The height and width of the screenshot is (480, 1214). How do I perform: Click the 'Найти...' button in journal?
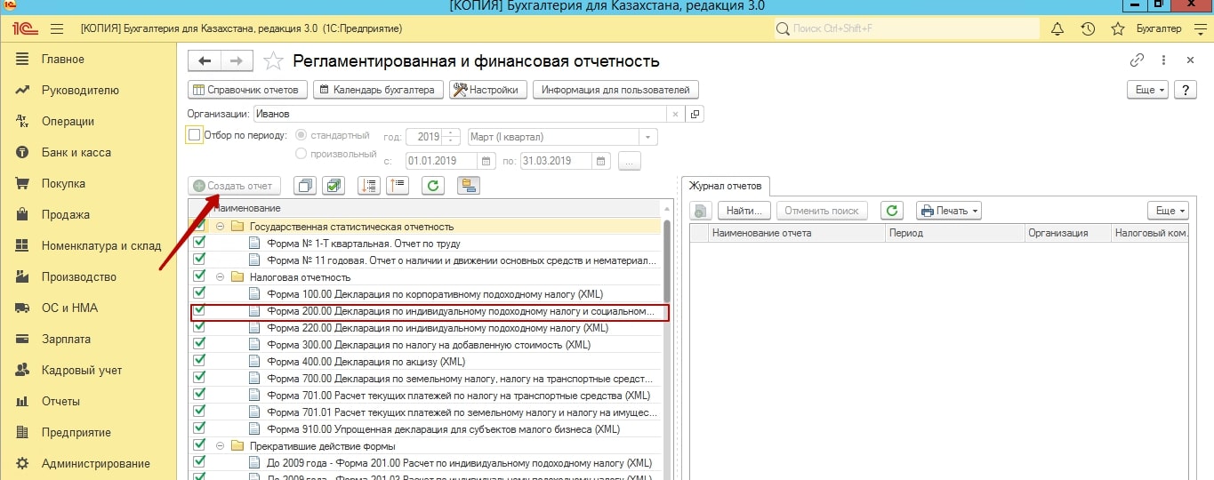click(745, 211)
